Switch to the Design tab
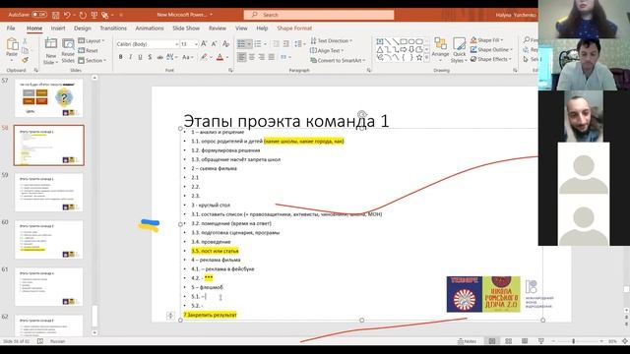The width and height of the screenshot is (630, 354). point(83,29)
